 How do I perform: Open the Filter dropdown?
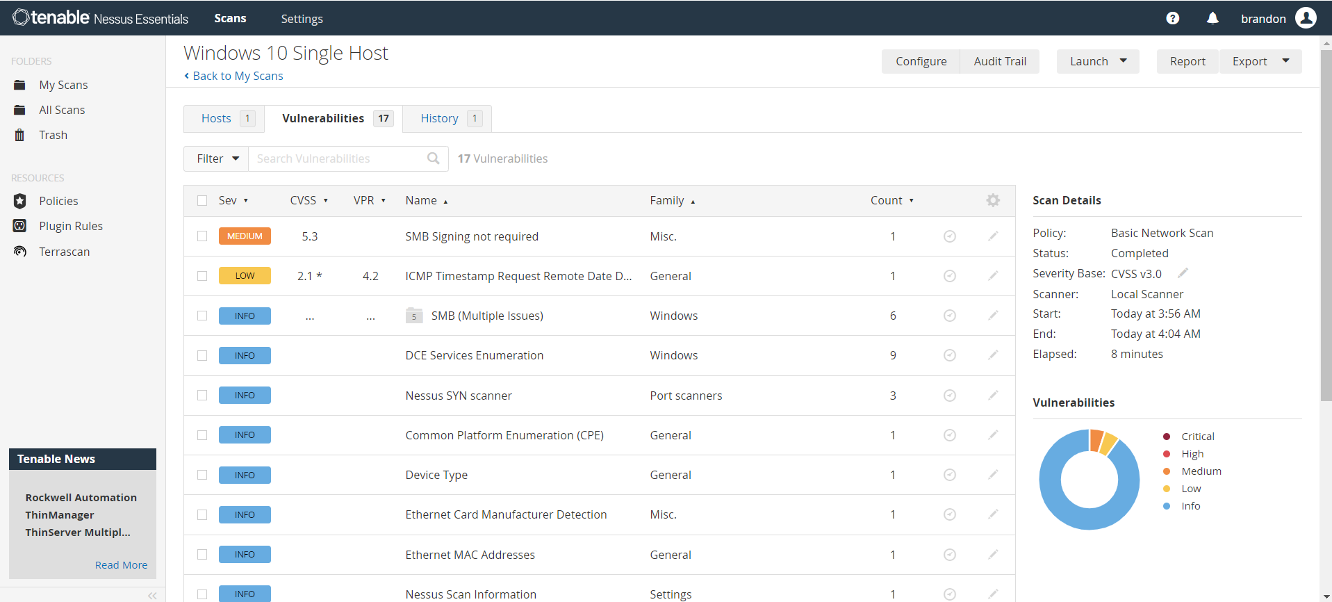tap(216, 158)
